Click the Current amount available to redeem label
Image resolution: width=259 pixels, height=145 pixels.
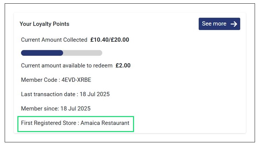67,66
